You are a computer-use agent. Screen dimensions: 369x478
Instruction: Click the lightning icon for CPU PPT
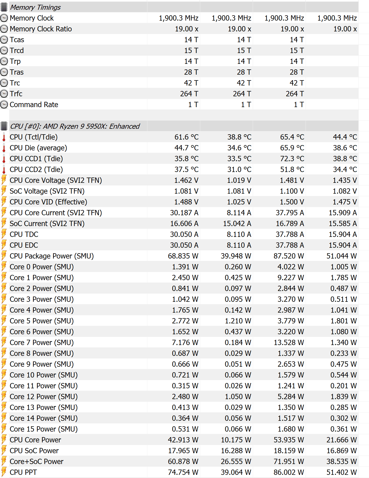(4, 472)
